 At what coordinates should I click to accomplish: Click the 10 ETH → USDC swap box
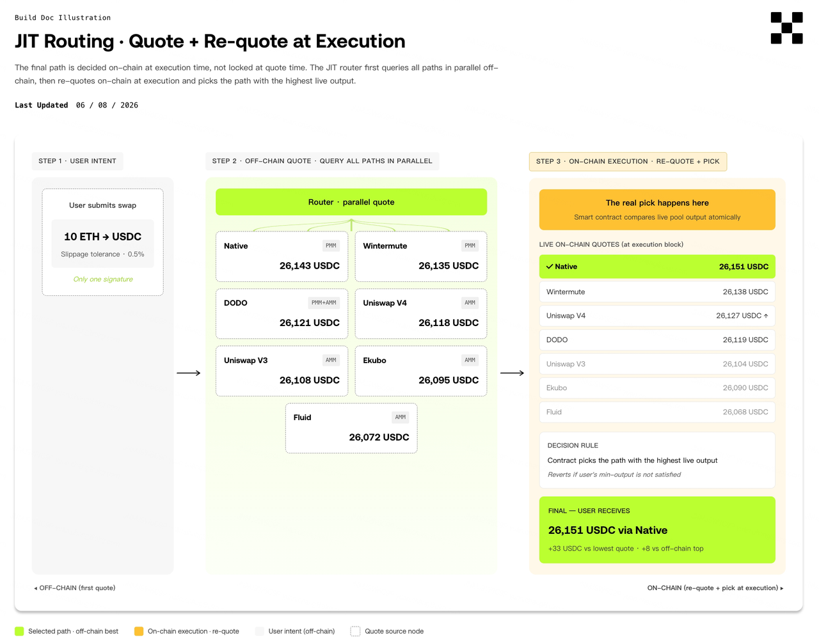pyautogui.click(x=102, y=244)
